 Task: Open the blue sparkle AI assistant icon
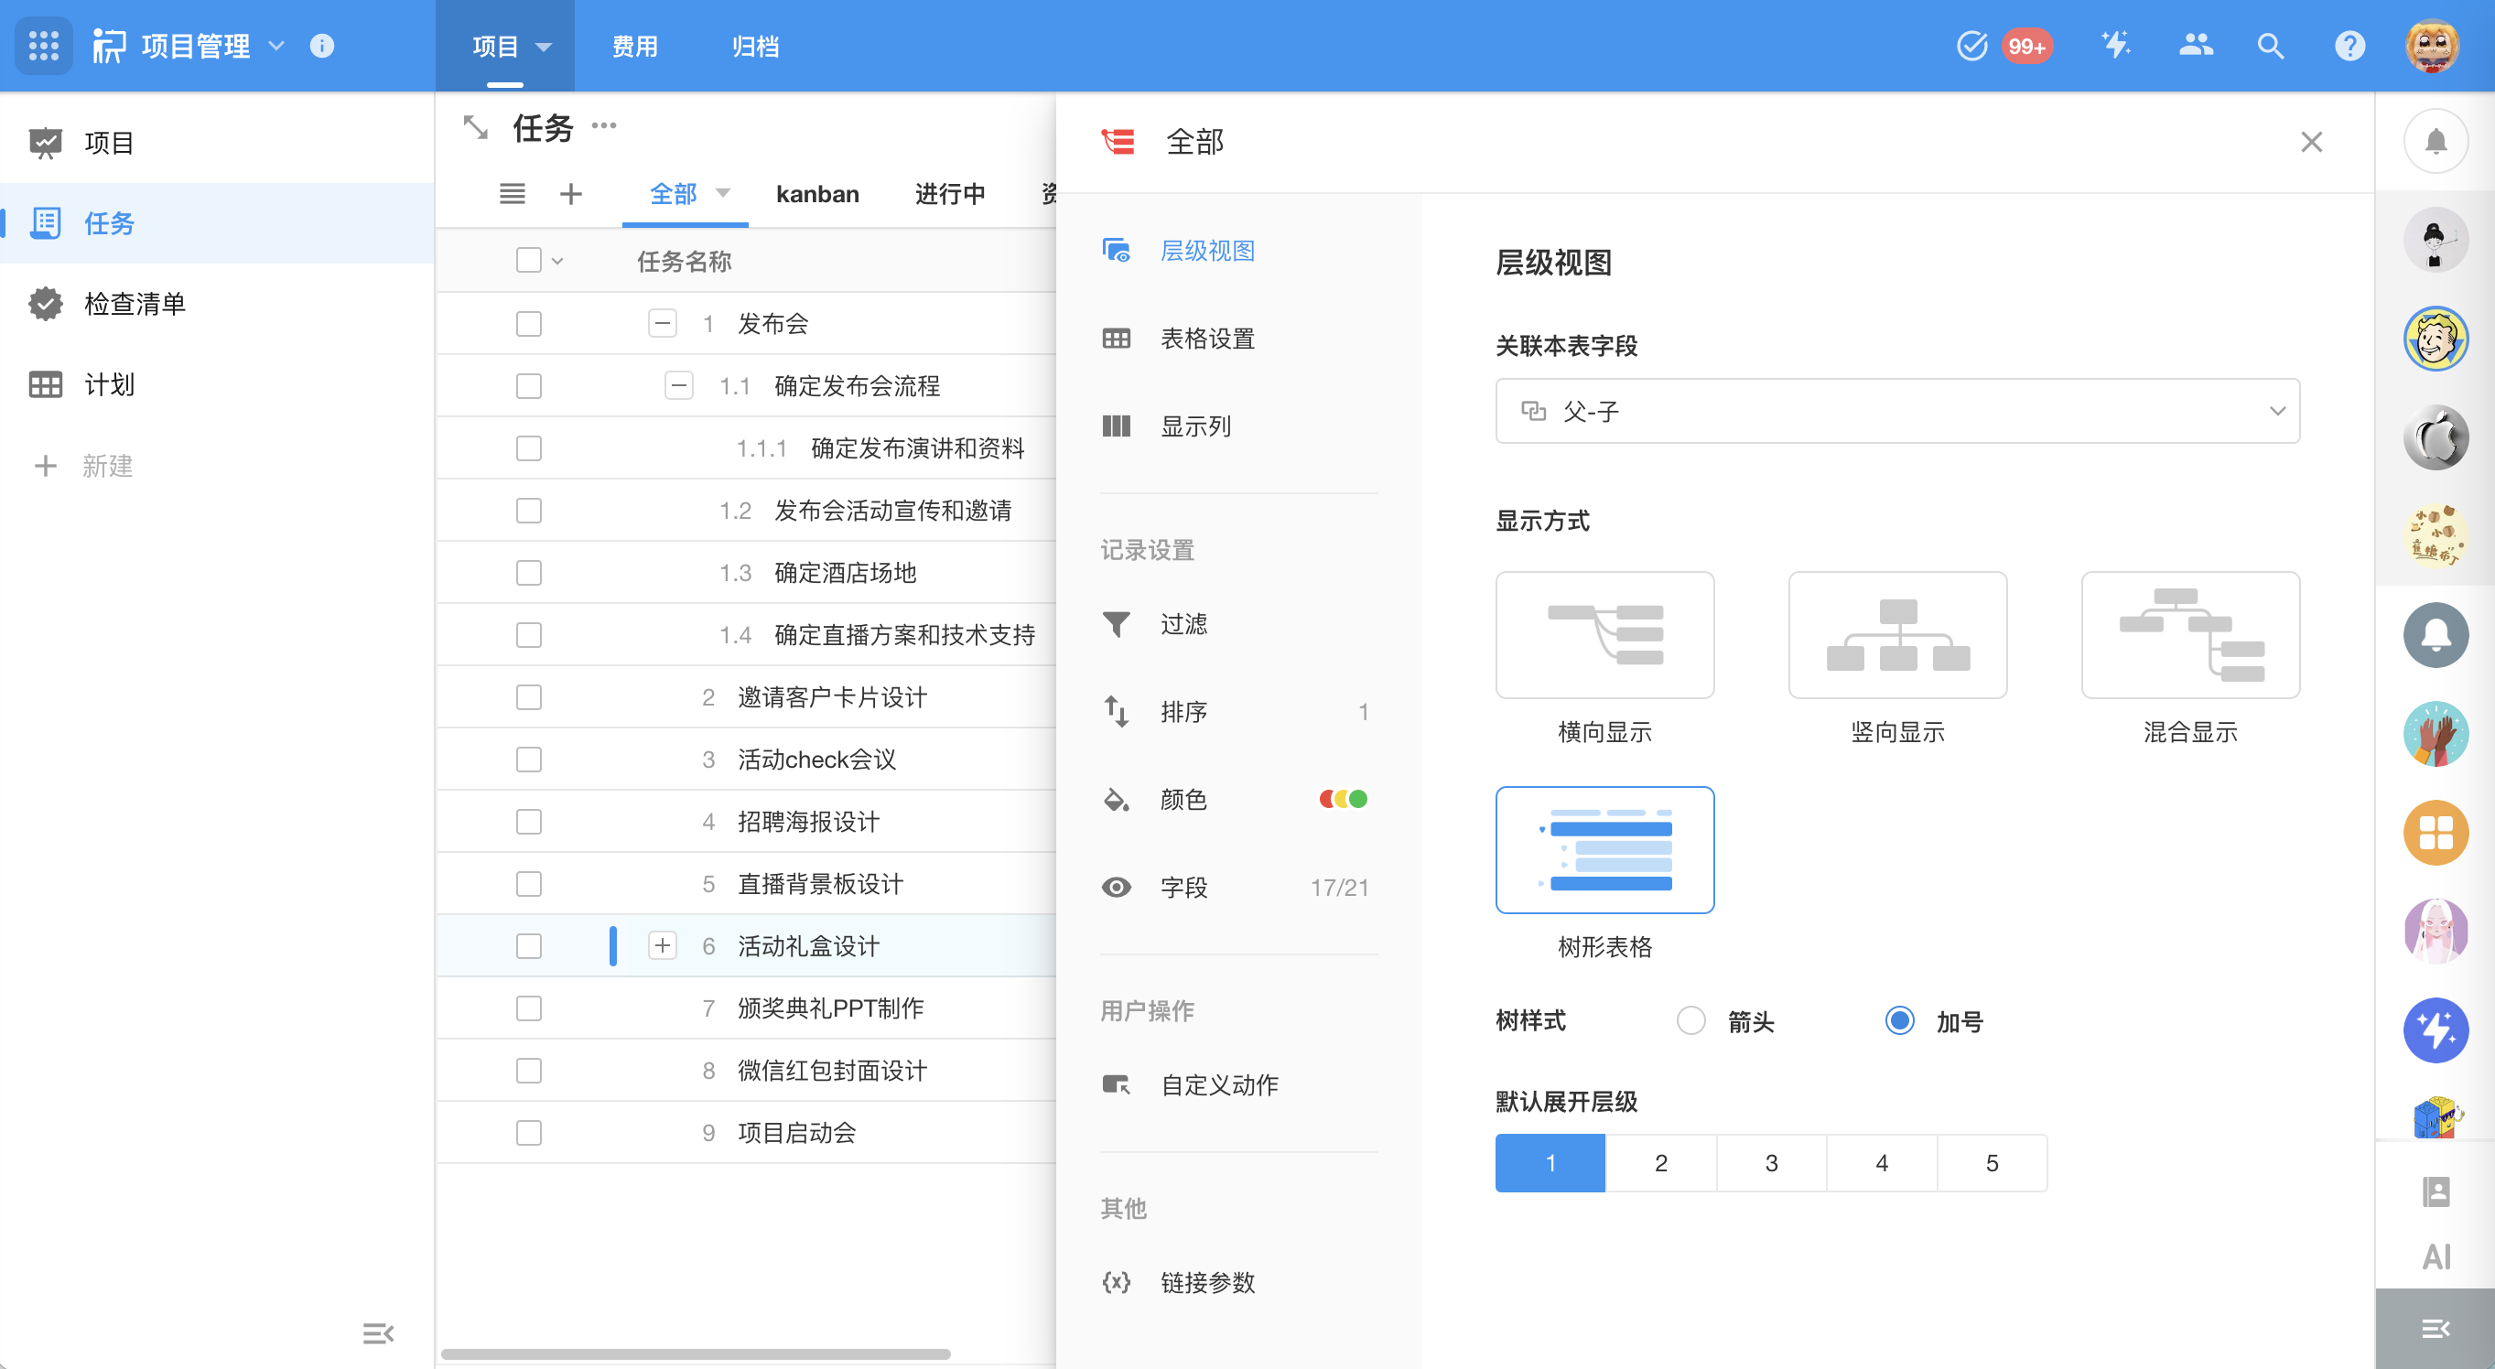[2435, 1030]
